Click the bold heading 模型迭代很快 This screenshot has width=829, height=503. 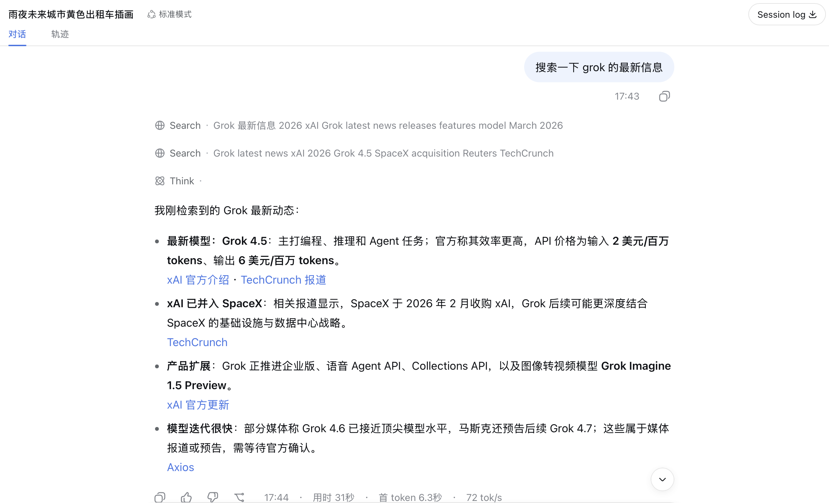(x=200, y=428)
